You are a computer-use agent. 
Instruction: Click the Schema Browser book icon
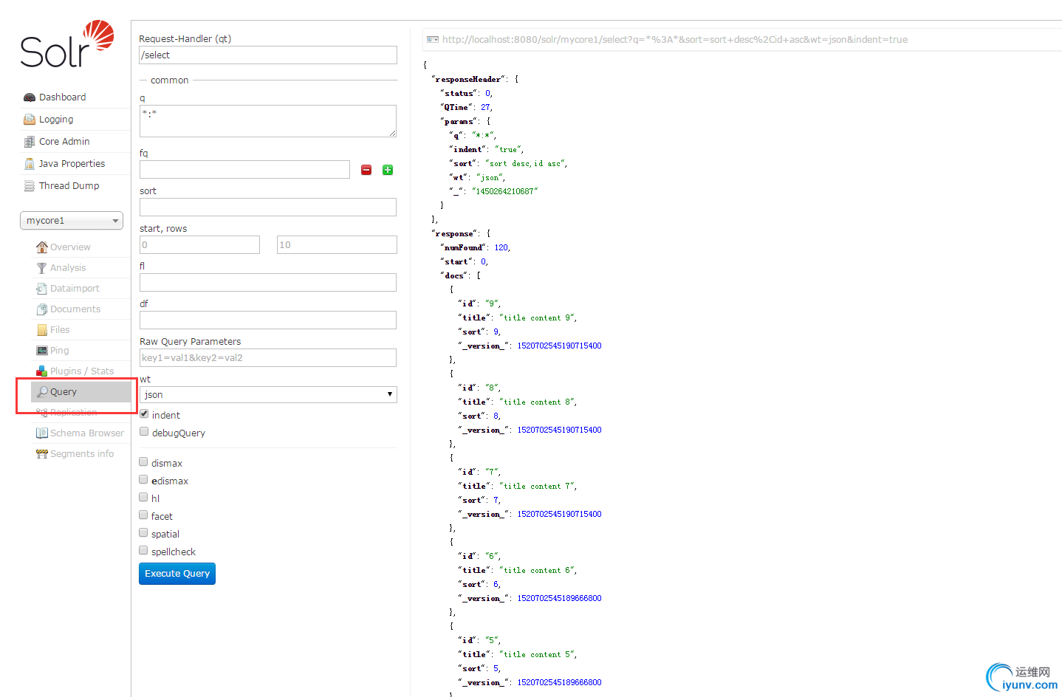42,433
